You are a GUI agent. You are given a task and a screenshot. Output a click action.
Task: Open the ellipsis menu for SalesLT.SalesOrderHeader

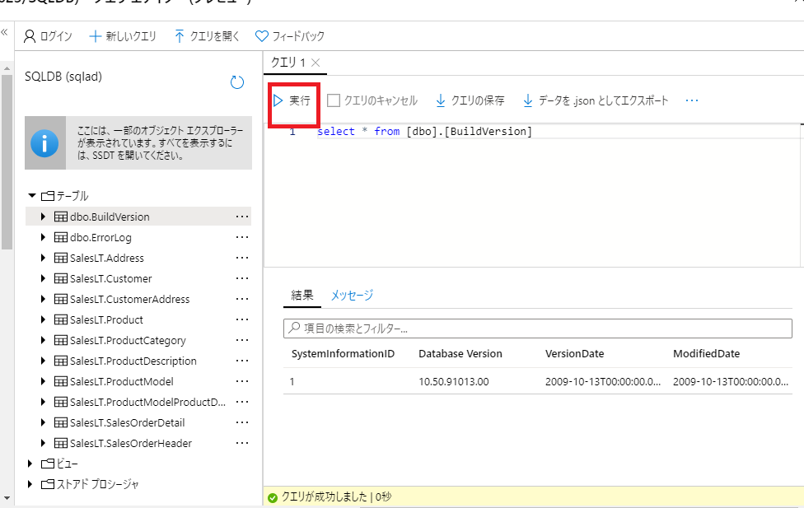click(x=242, y=443)
